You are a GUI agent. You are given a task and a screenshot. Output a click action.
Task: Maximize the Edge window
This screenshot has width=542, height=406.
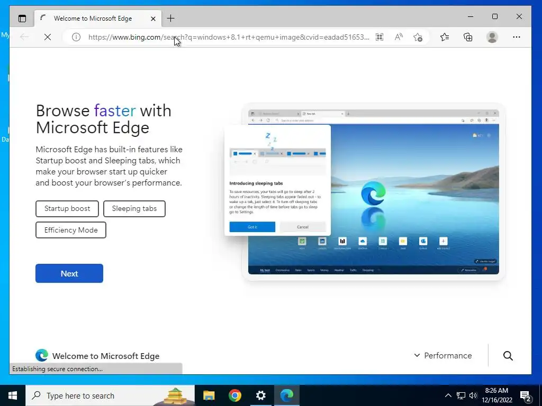(495, 16)
